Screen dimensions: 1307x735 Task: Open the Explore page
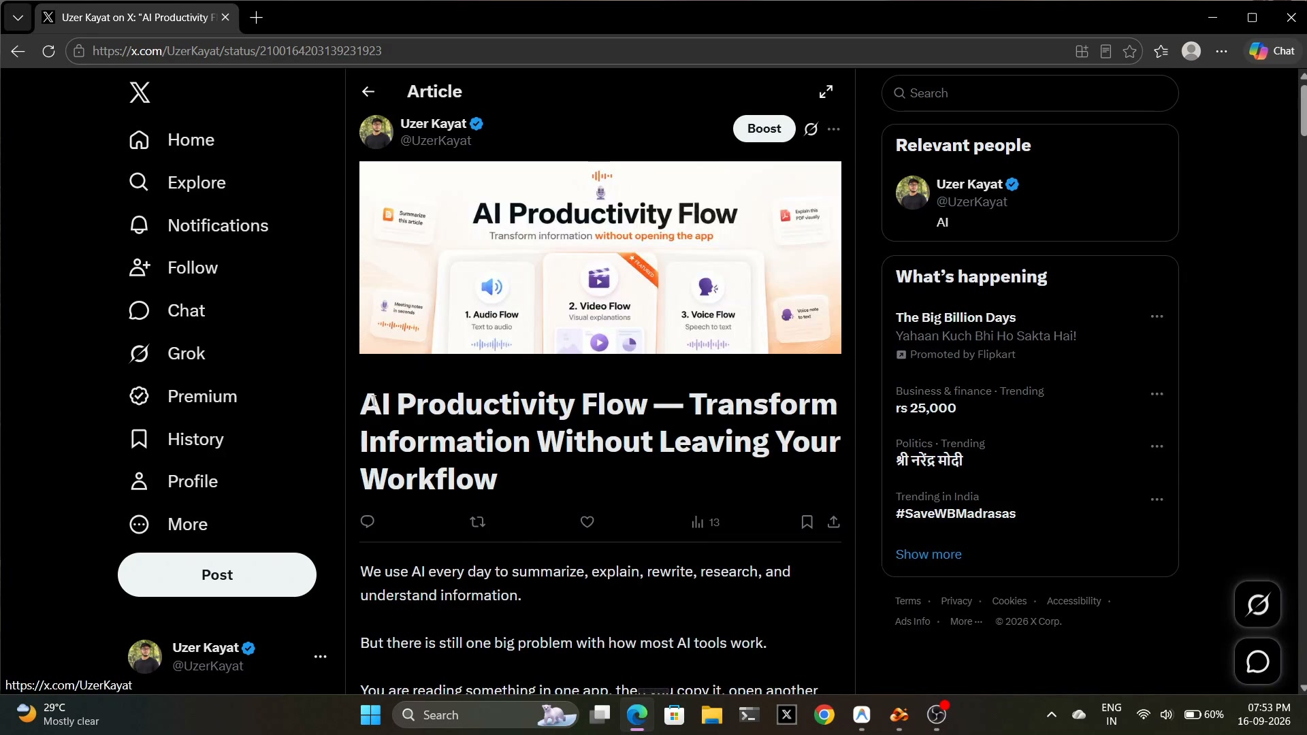tap(177, 182)
